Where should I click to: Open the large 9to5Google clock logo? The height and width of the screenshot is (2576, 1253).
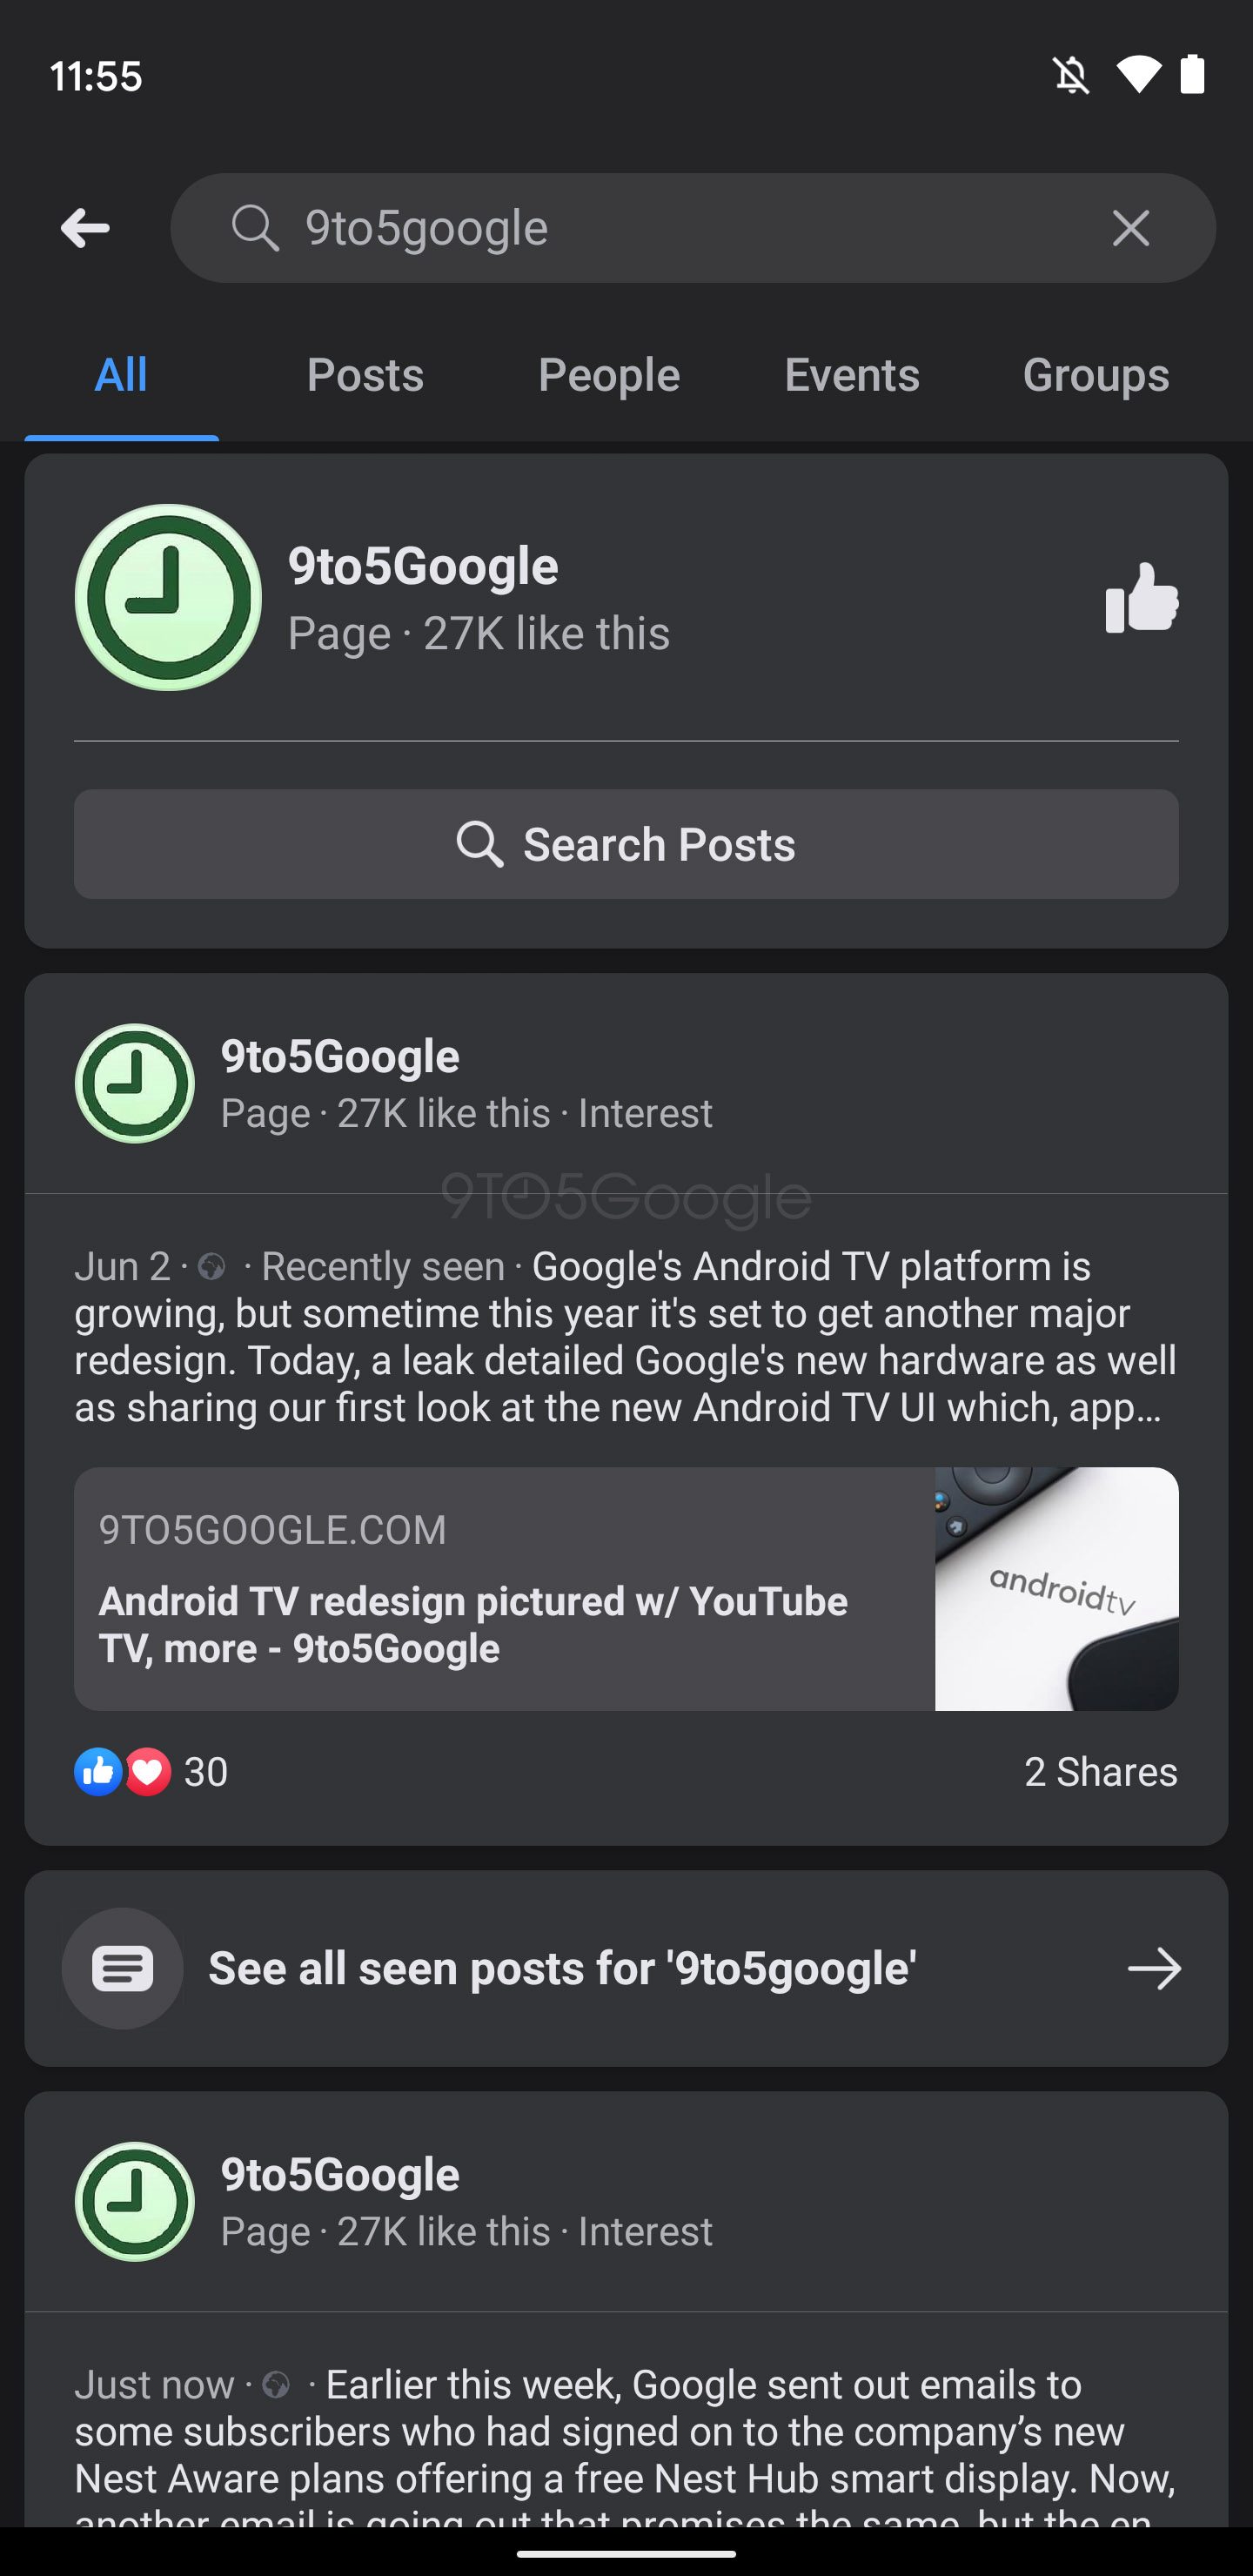(x=168, y=597)
